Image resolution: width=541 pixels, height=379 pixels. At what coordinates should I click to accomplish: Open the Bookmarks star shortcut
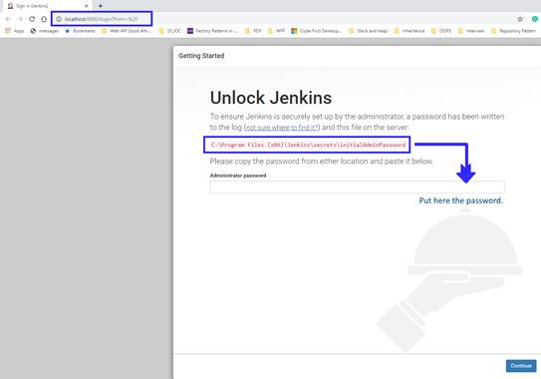(80, 31)
